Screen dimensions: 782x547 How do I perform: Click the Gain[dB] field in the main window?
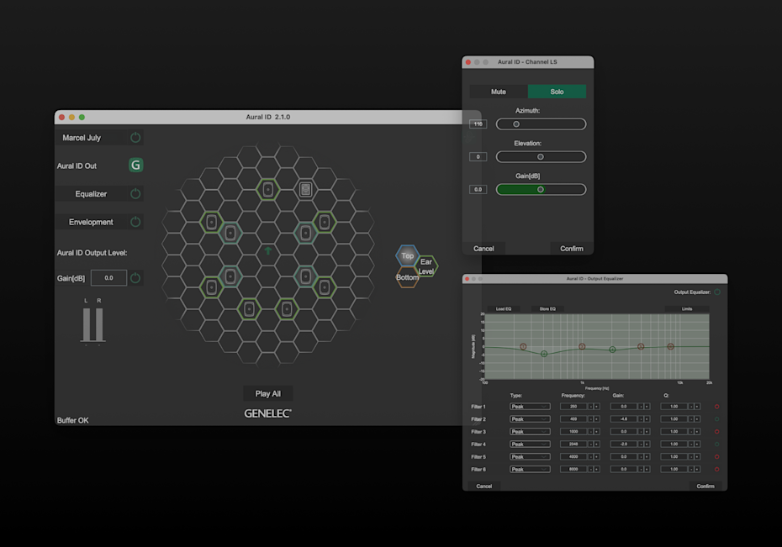pos(108,277)
